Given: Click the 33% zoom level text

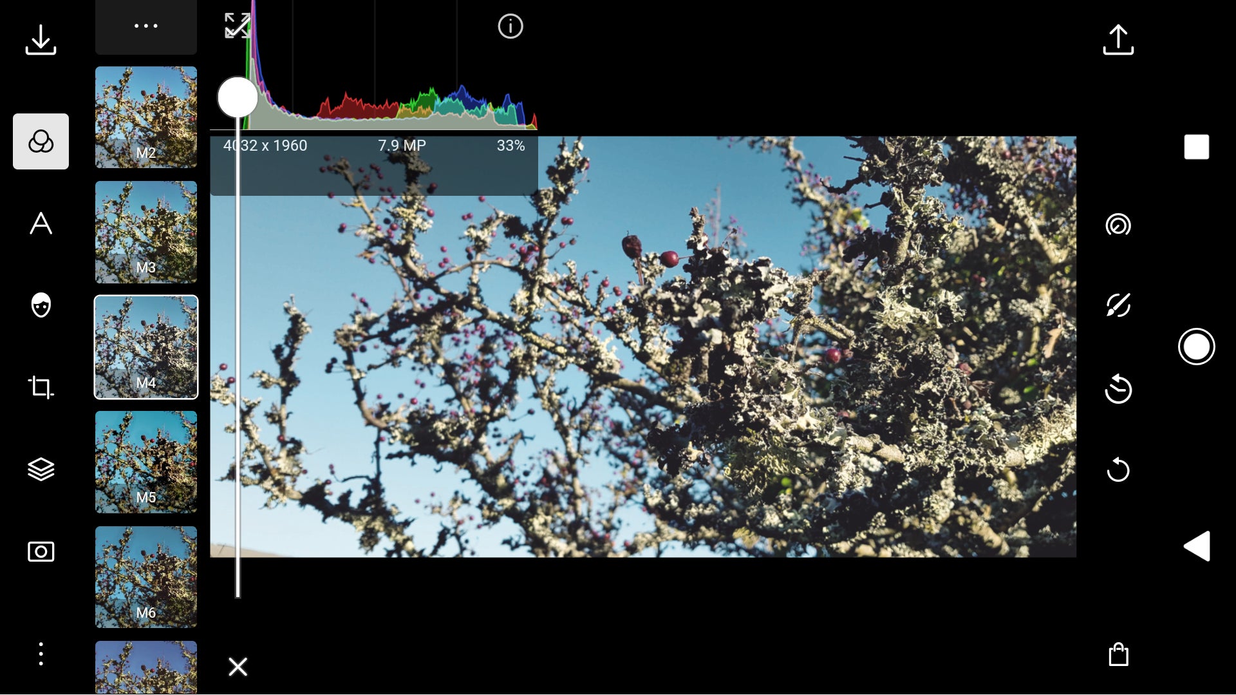Looking at the screenshot, I should (510, 146).
